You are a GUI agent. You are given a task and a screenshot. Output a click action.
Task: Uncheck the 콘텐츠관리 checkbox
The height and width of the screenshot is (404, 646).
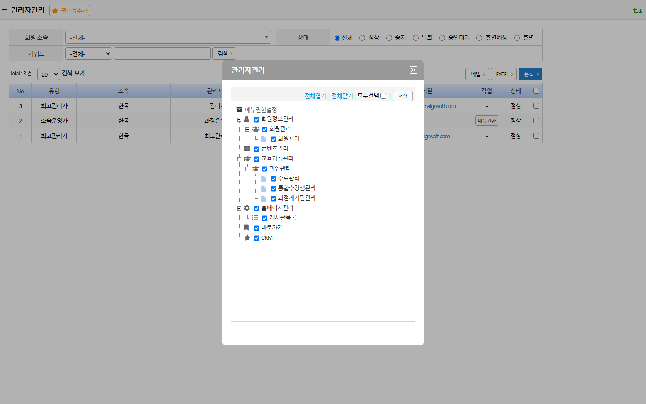pyautogui.click(x=257, y=149)
